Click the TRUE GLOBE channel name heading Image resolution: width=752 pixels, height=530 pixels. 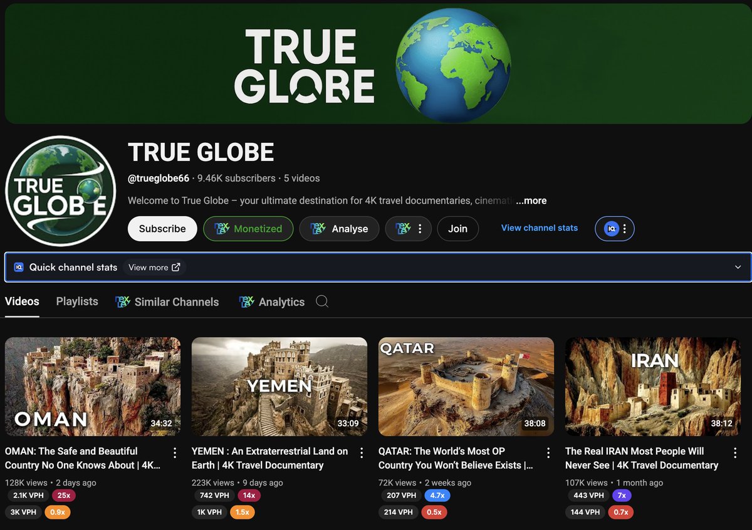201,152
